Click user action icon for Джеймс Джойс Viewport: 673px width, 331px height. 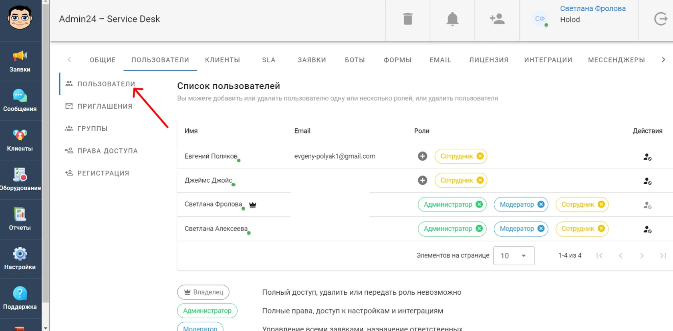tap(647, 181)
